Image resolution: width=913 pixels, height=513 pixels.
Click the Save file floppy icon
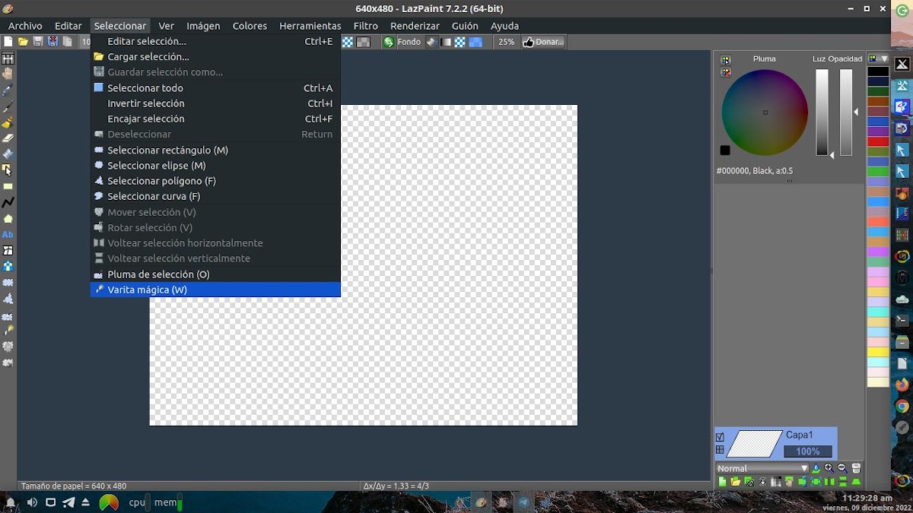38,42
